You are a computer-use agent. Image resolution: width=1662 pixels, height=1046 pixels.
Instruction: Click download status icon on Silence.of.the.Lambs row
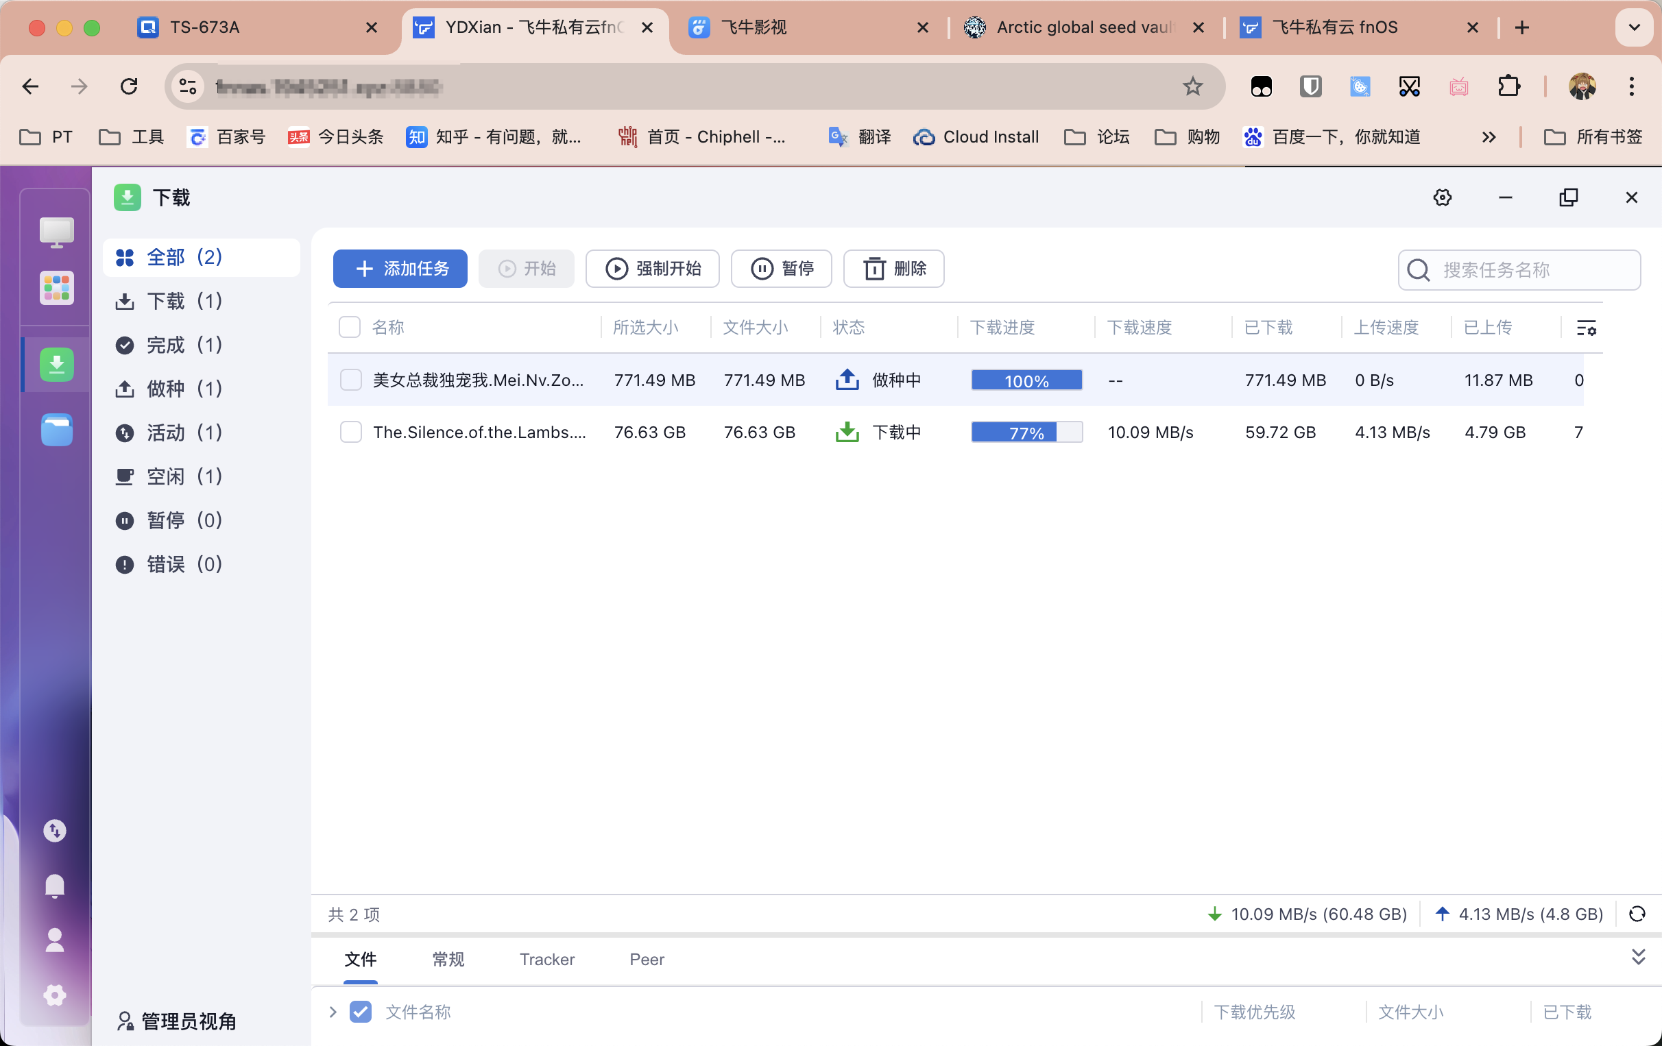point(847,432)
